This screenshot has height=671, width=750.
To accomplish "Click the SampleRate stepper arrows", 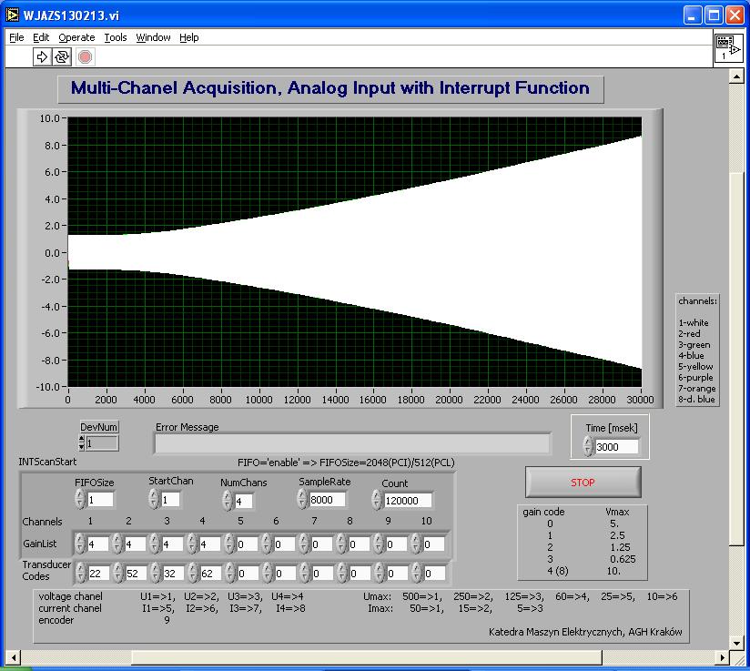I will [302, 499].
